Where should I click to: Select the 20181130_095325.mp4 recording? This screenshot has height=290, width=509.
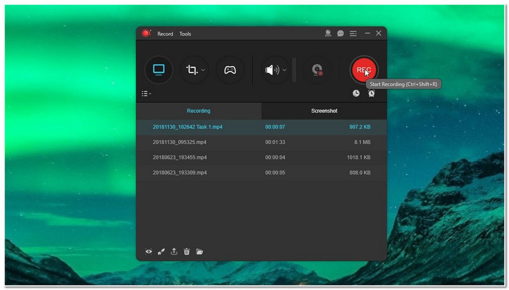click(179, 142)
